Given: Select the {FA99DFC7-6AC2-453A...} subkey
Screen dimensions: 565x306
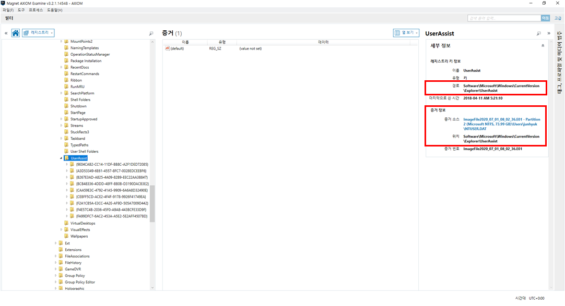Looking at the screenshot, I should coord(112,216).
